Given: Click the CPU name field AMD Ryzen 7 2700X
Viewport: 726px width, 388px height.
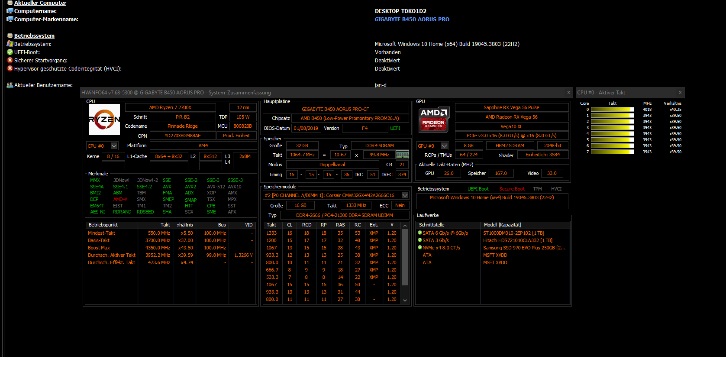Looking at the screenshot, I should (170, 107).
